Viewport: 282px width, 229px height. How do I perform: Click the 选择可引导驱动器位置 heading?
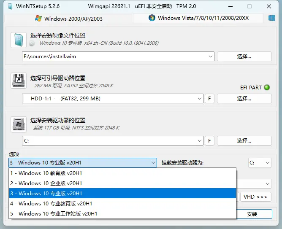(58, 78)
